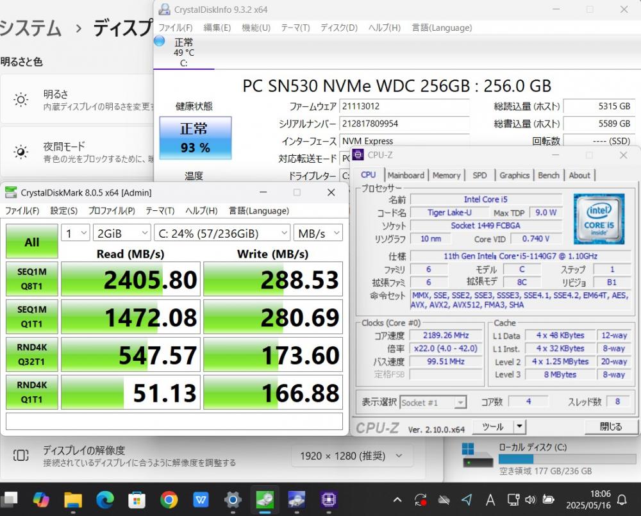Click the CPU-Z title bar app icon

coord(358,154)
